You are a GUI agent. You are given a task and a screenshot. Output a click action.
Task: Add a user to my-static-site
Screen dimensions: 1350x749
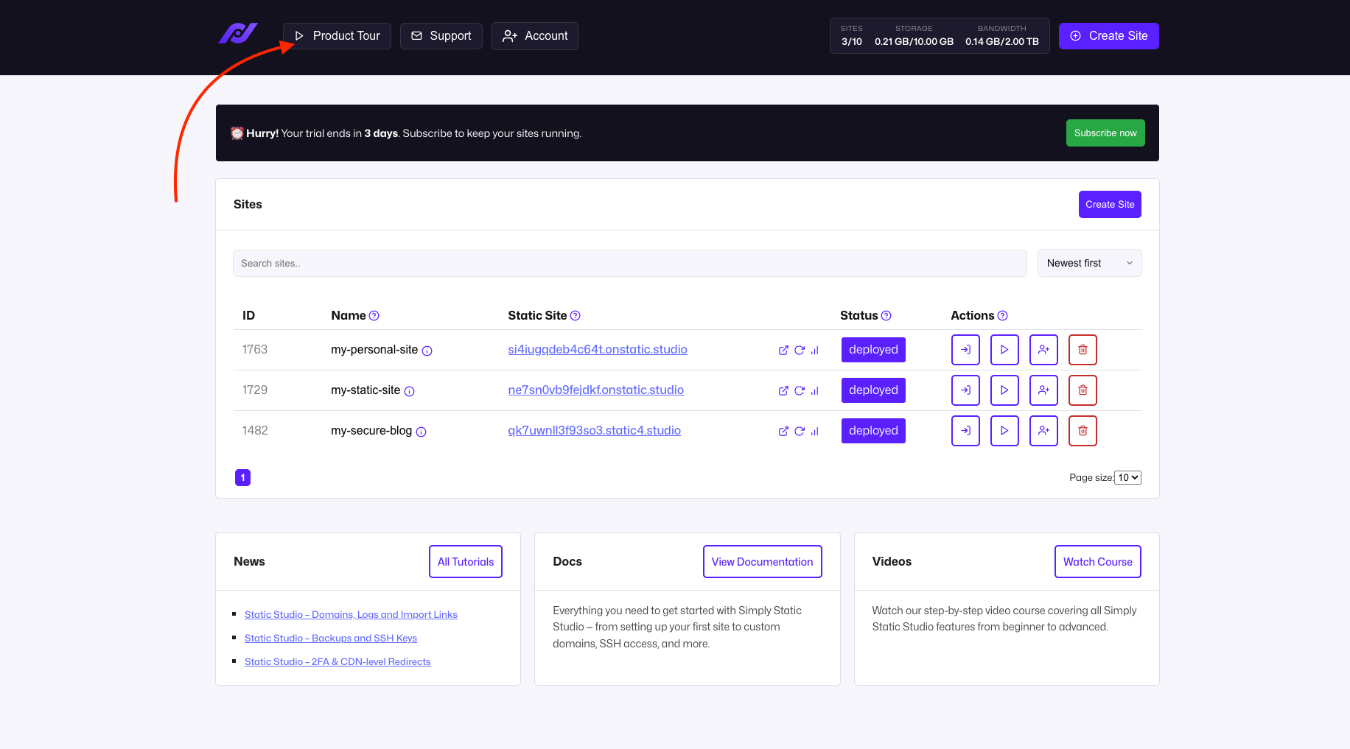pyautogui.click(x=1043, y=390)
